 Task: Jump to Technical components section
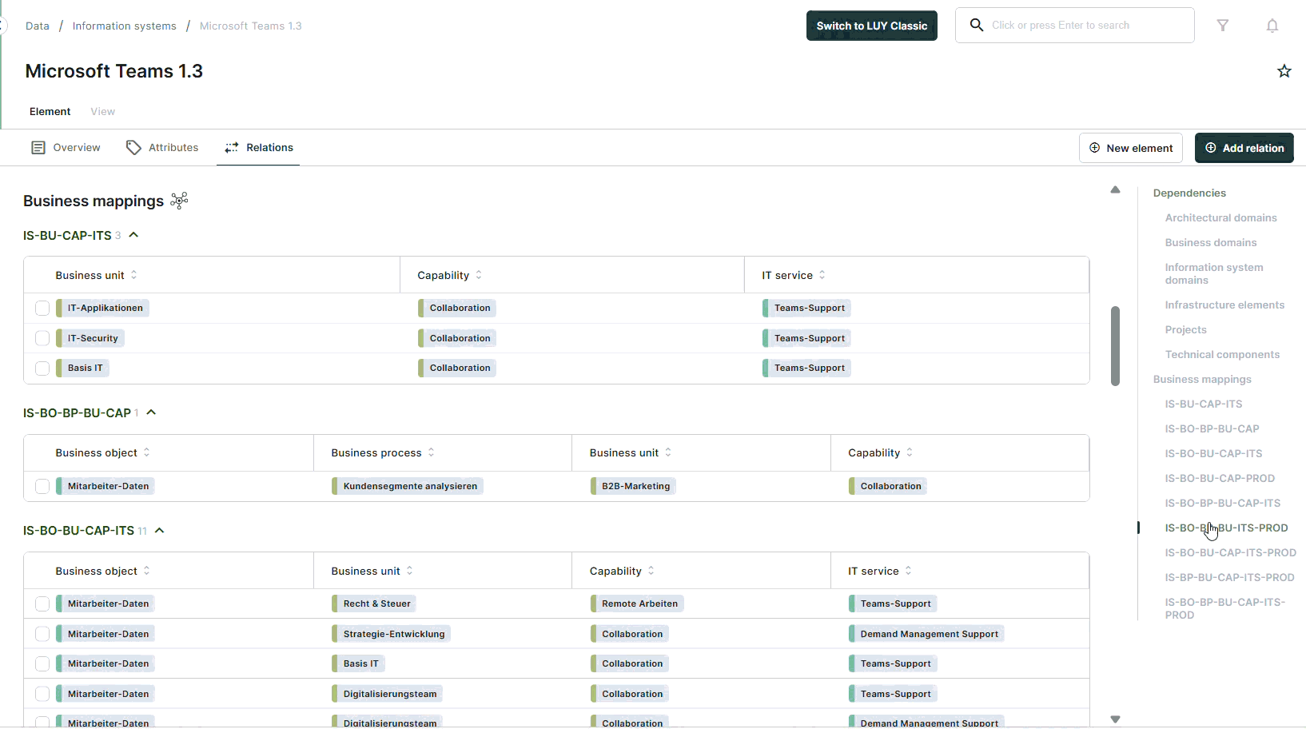[1222, 354]
